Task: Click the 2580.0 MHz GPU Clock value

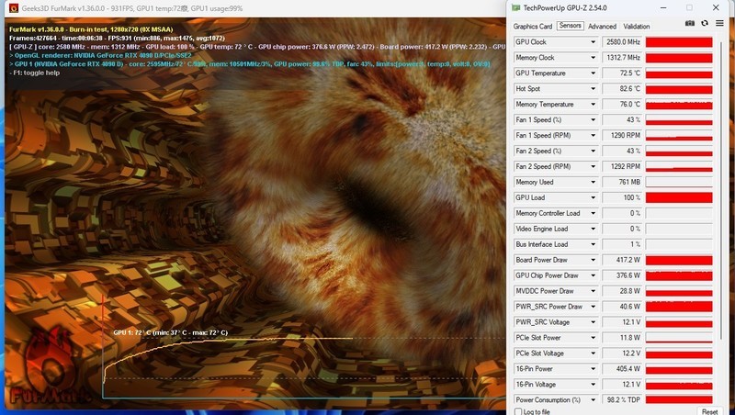Action: [x=622, y=42]
